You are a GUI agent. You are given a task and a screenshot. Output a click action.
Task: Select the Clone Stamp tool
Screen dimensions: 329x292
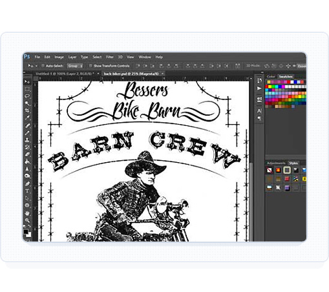tap(27, 140)
